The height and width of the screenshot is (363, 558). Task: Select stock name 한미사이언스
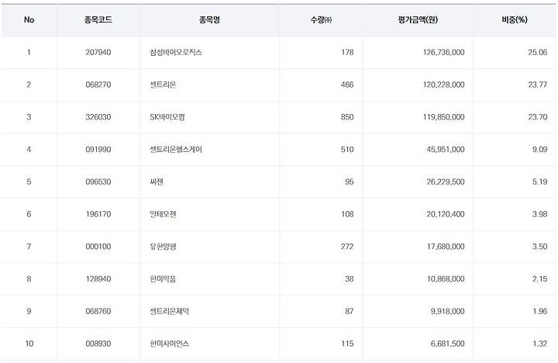170,344
